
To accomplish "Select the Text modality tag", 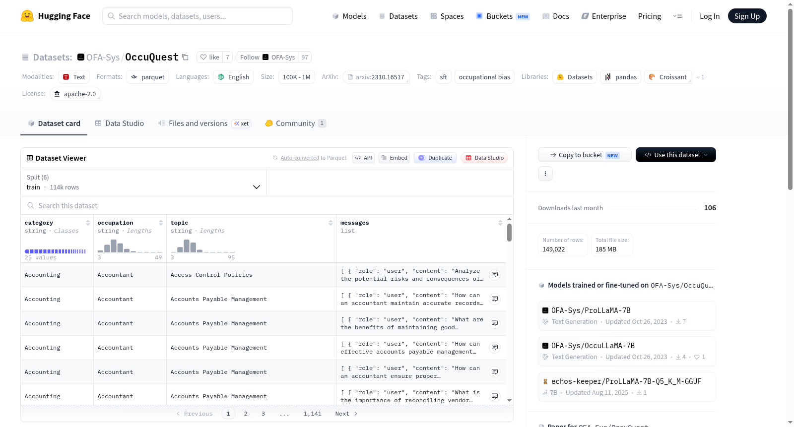I will [74, 77].
